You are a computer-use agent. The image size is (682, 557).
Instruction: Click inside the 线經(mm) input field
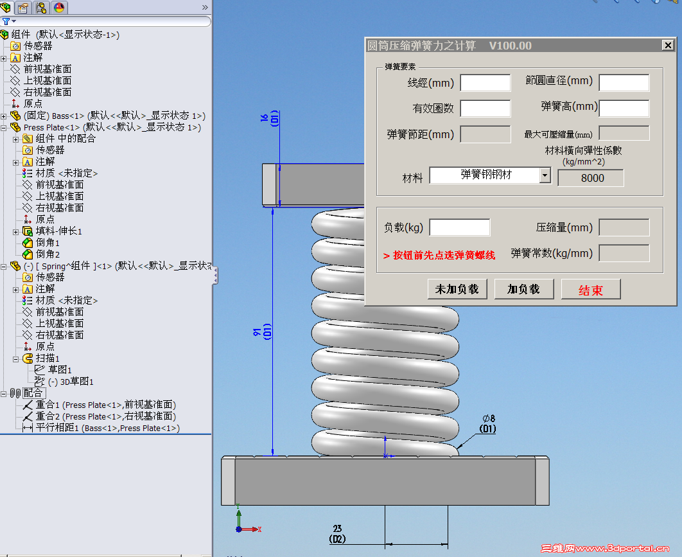pyautogui.click(x=485, y=82)
